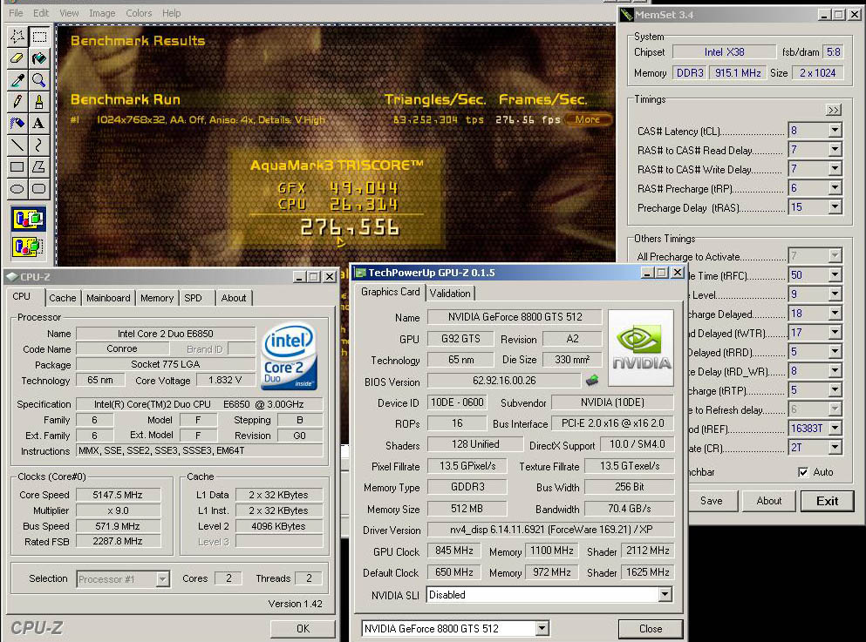Choose the opaque selection option in Paint
Screen dimensions: 866x642
pyautogui.click(x=29, y=220)
